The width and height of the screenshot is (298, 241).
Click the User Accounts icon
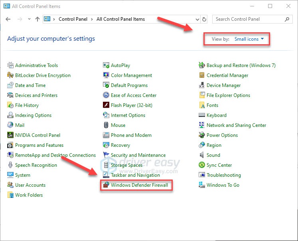10,185
